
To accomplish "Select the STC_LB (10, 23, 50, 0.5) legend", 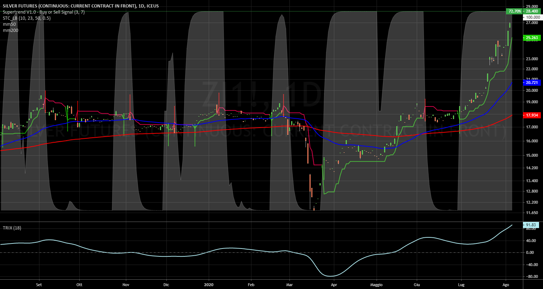I will [x=27, y=18].
